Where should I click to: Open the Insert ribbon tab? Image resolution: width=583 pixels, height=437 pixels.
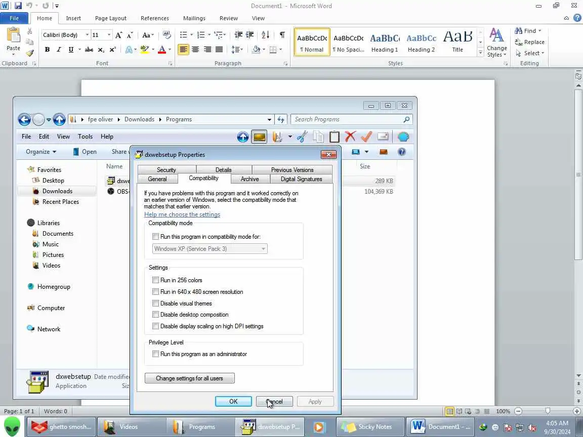[73, 18]
